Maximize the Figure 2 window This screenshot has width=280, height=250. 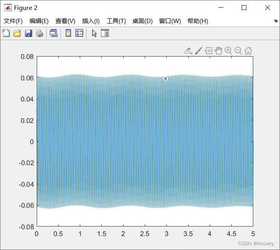tap(244, 8)
